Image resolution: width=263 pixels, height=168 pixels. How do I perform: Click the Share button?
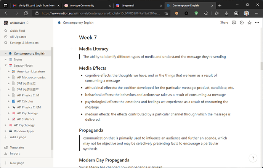pos(224,22)
